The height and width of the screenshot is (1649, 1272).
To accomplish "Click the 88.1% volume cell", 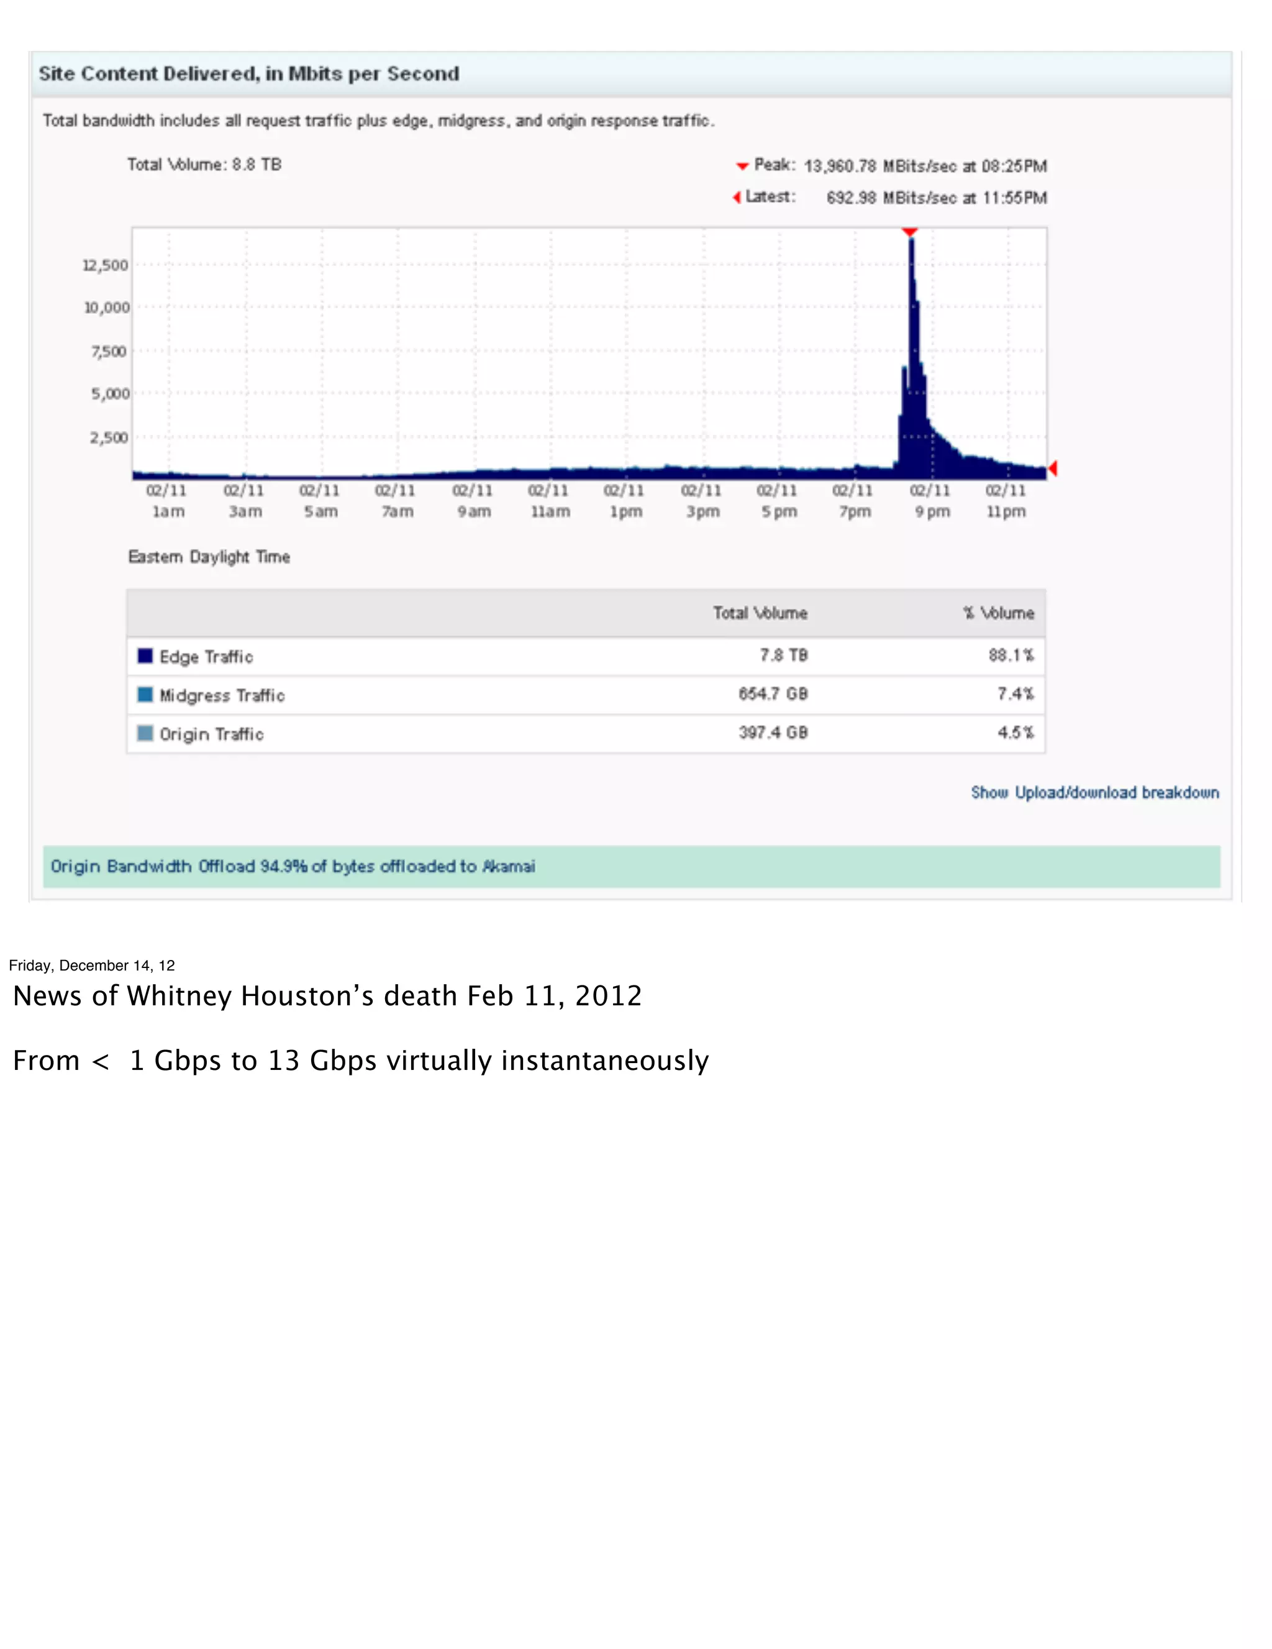I will point(1012,655).
